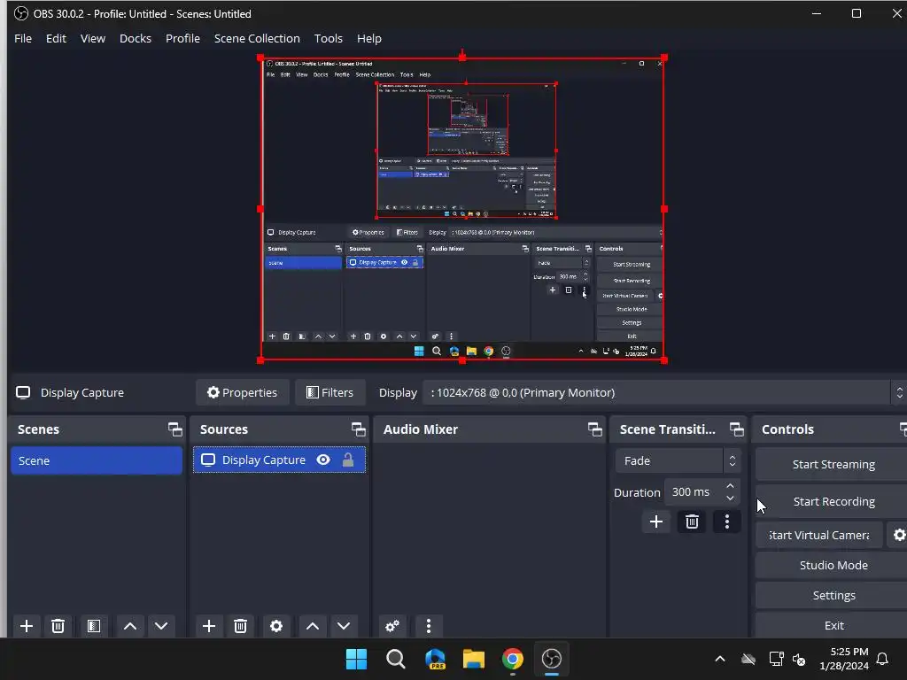Viewport: 907px width, 680px height.
Task: Pop out the Scene Transitions dock
Action: tap(736, 429)
